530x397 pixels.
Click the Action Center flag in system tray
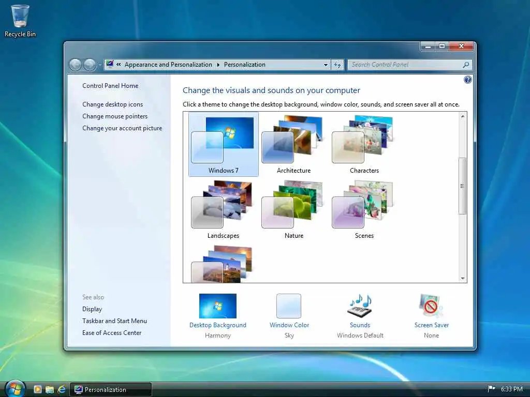(492, 389)
